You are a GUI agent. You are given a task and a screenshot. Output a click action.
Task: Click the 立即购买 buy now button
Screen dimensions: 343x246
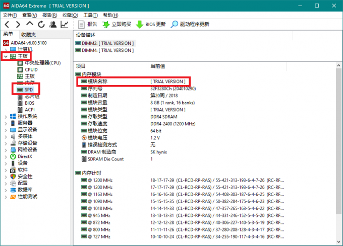coord(117,24)
